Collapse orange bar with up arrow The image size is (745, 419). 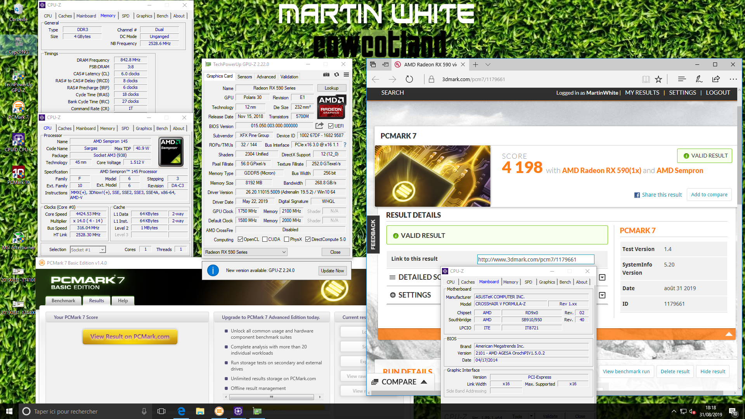[729, 334]
